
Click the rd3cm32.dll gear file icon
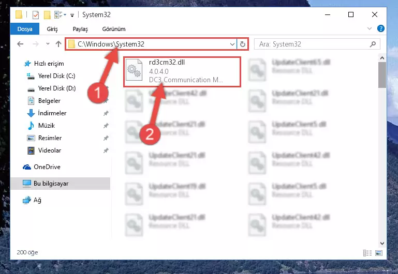[x=134, y=70]
